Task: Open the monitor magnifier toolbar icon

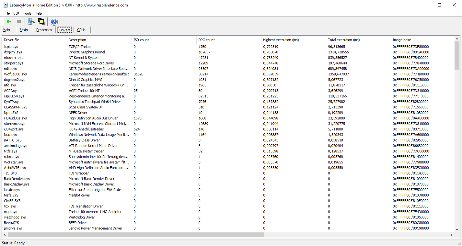Action: [31, 22]
